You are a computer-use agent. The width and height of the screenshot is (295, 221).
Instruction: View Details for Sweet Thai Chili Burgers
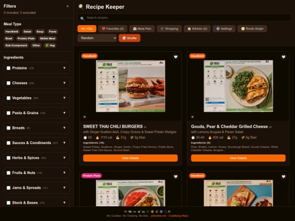pyautogui.click(x=131, y=158)
